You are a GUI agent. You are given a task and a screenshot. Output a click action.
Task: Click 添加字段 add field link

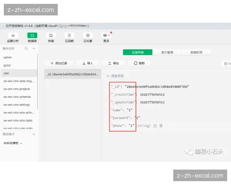pyautogui.click(x=115, y=76)
